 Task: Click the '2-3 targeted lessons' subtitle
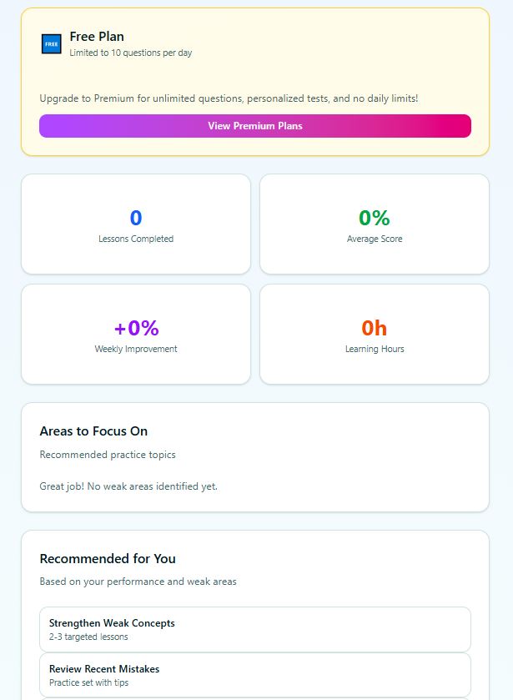tap(88, 637)
